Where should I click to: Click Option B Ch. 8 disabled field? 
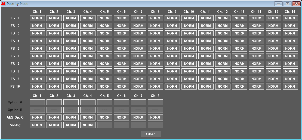pos(155,110)
